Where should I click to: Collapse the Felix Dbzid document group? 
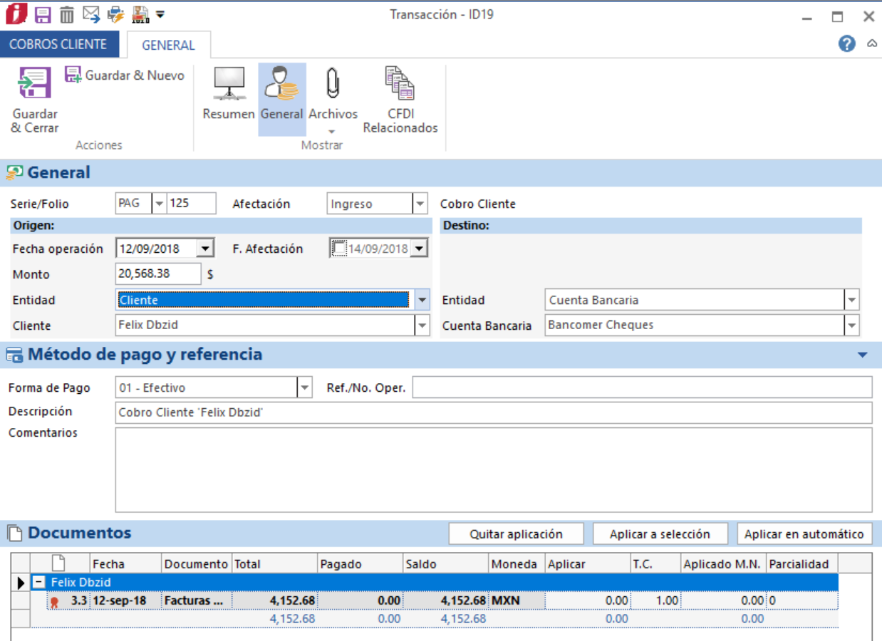pyautogui.click(x=40, y=583)
